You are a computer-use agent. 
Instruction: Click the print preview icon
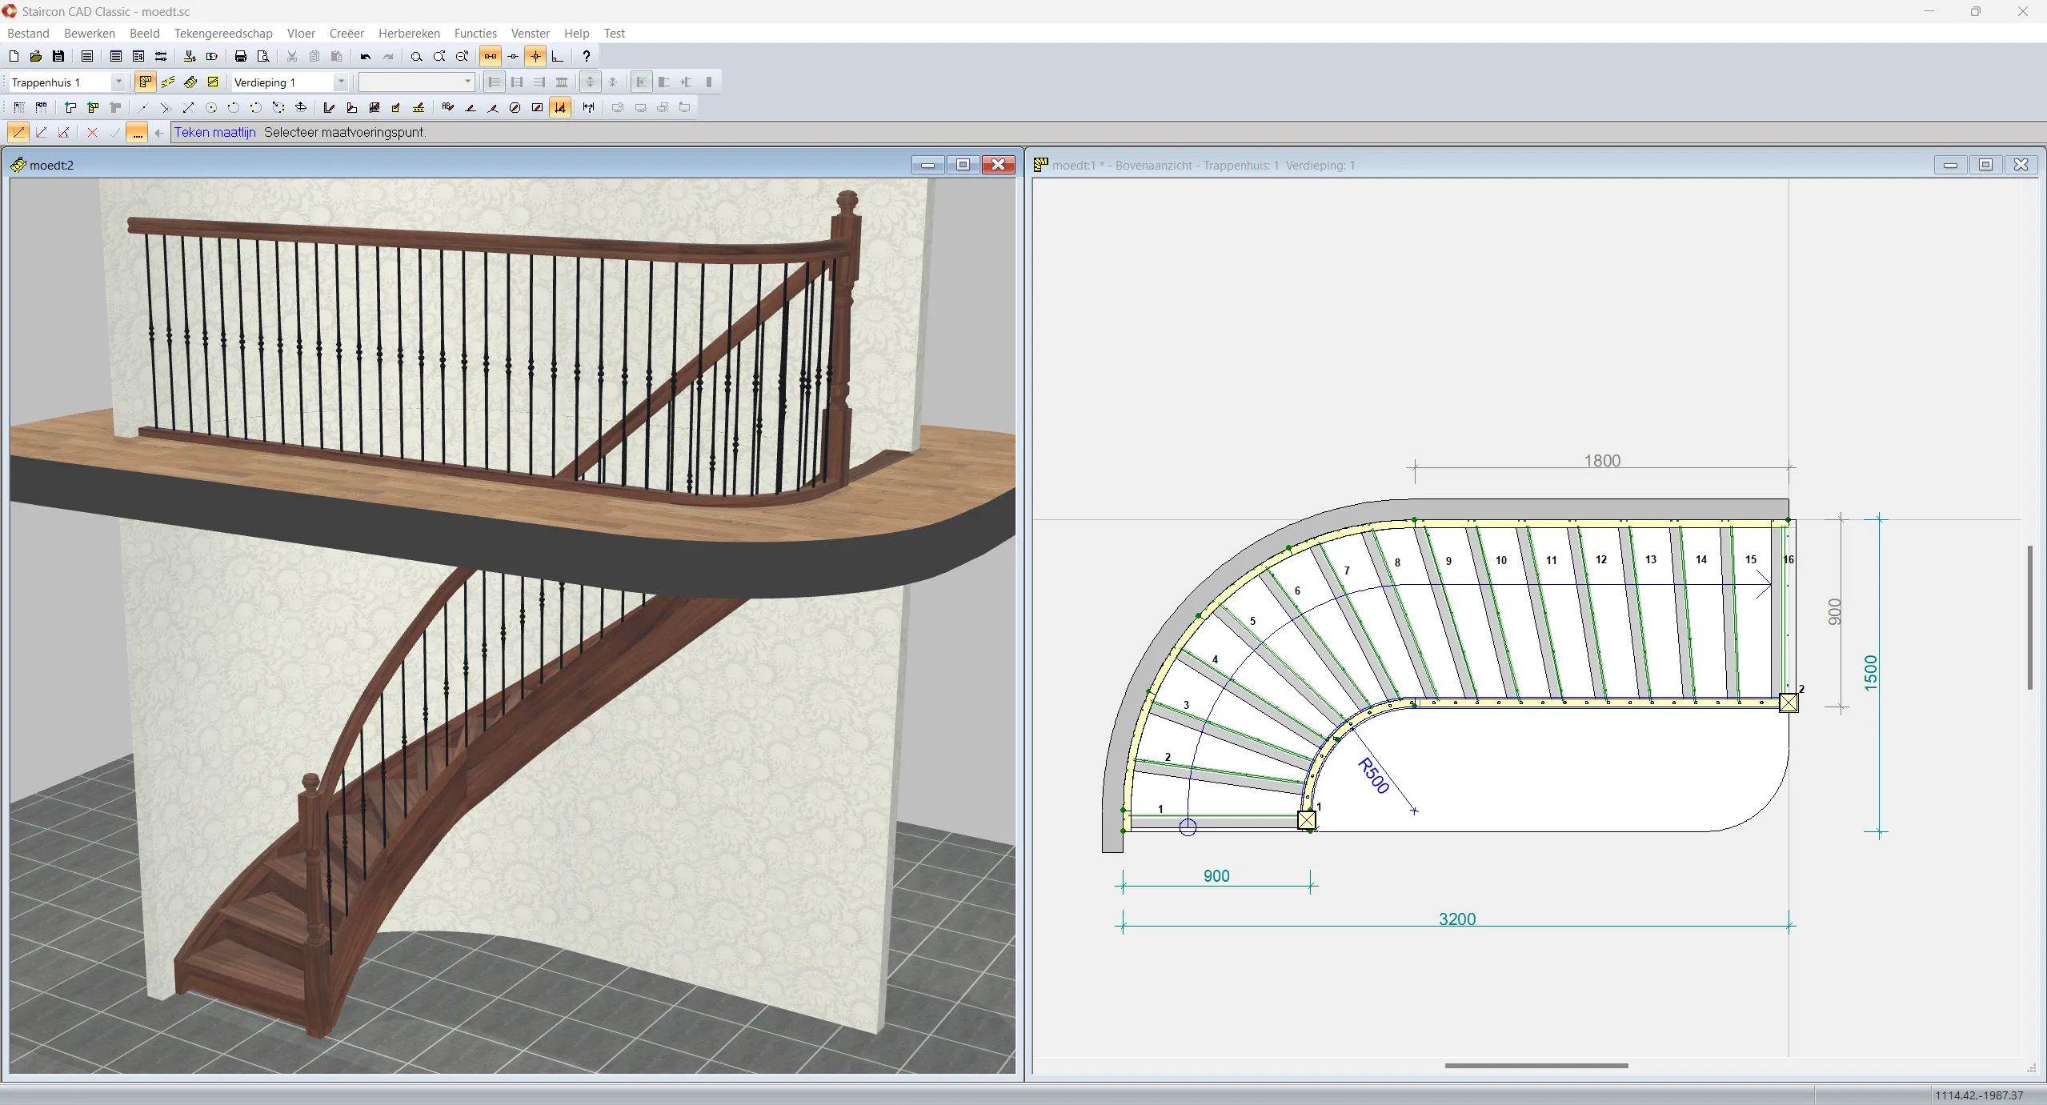(x=262, y=56)
